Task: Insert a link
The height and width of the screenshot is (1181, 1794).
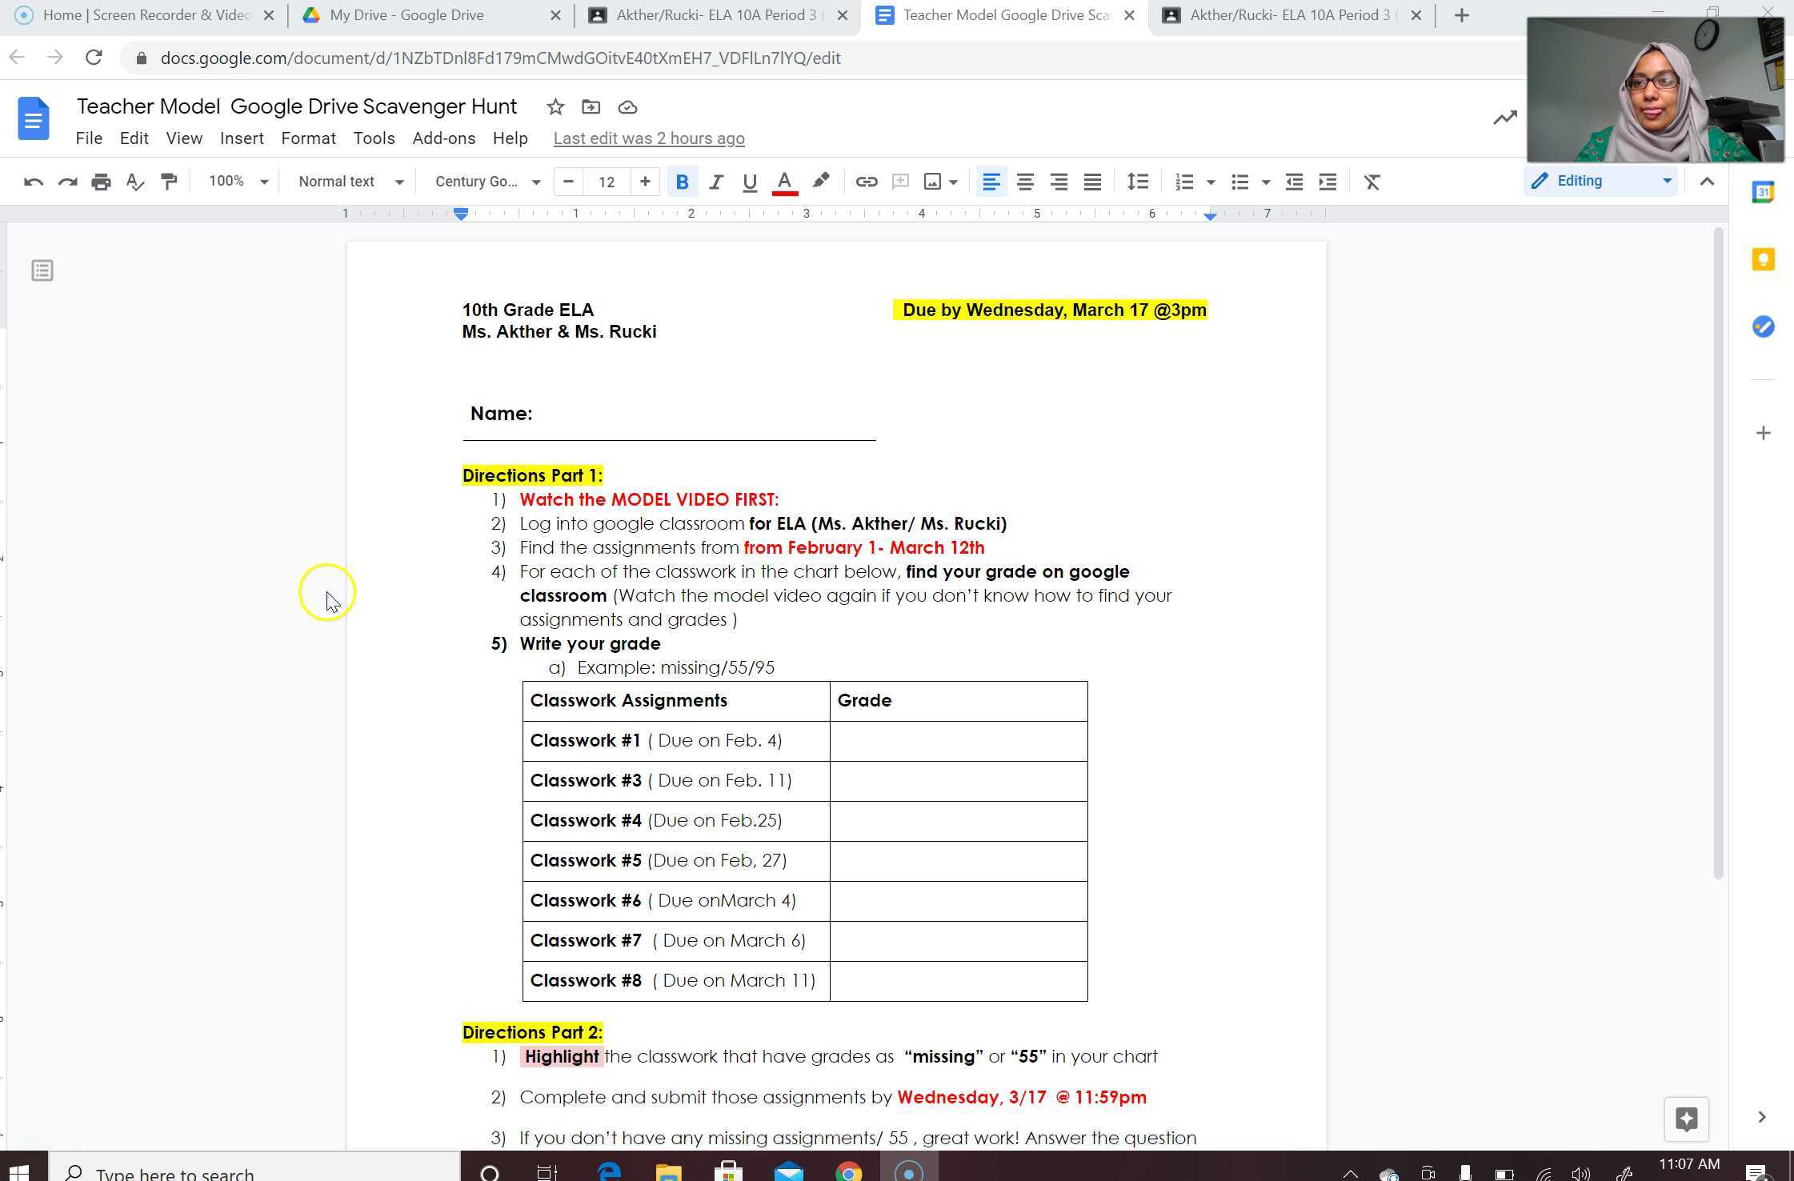Action: click(x=866, y=182)
